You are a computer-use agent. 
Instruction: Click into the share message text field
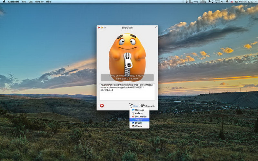(127, 92)
